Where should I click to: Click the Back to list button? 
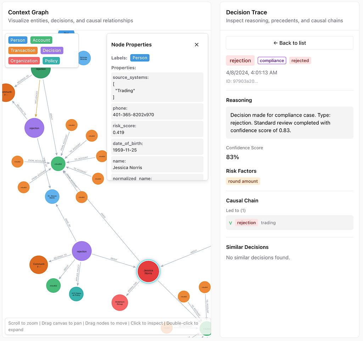click(290, 43)
